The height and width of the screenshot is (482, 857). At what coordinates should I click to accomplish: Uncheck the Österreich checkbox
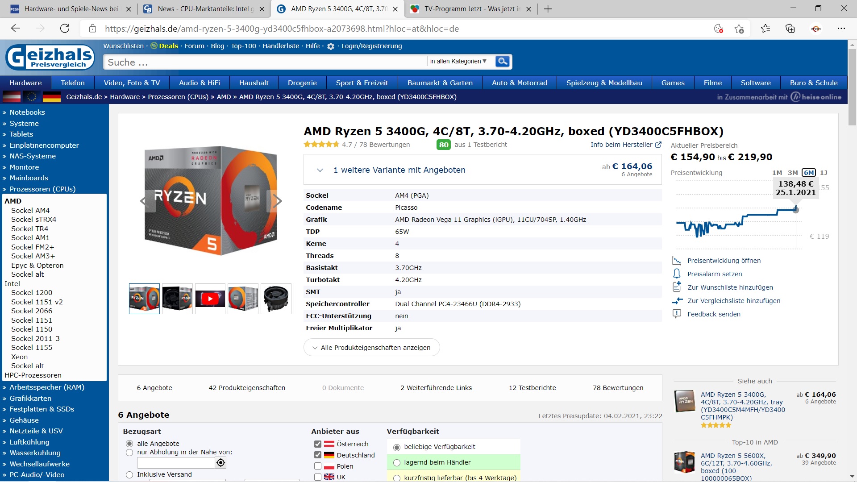[x=318, y=444]
